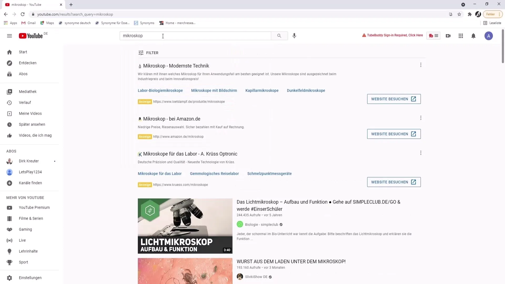Open Lichtmikroskop video thumbnail
The height and width of the screenshot is (284, 505).
point(185,226)
